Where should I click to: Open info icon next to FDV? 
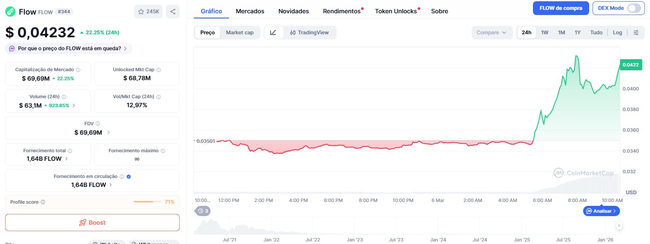point(98,124)
